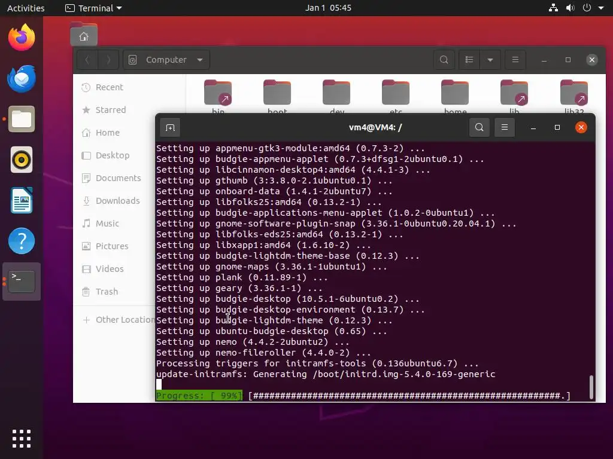Screen dimensions: 613x459
Task: Show all applications grid
Action: (22, 438)
